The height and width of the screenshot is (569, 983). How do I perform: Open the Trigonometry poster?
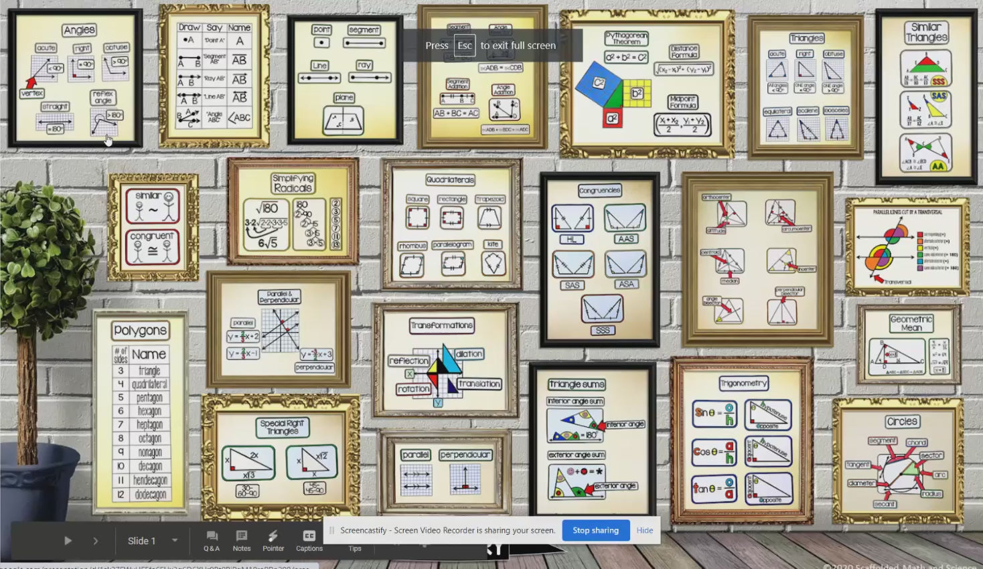742,440
